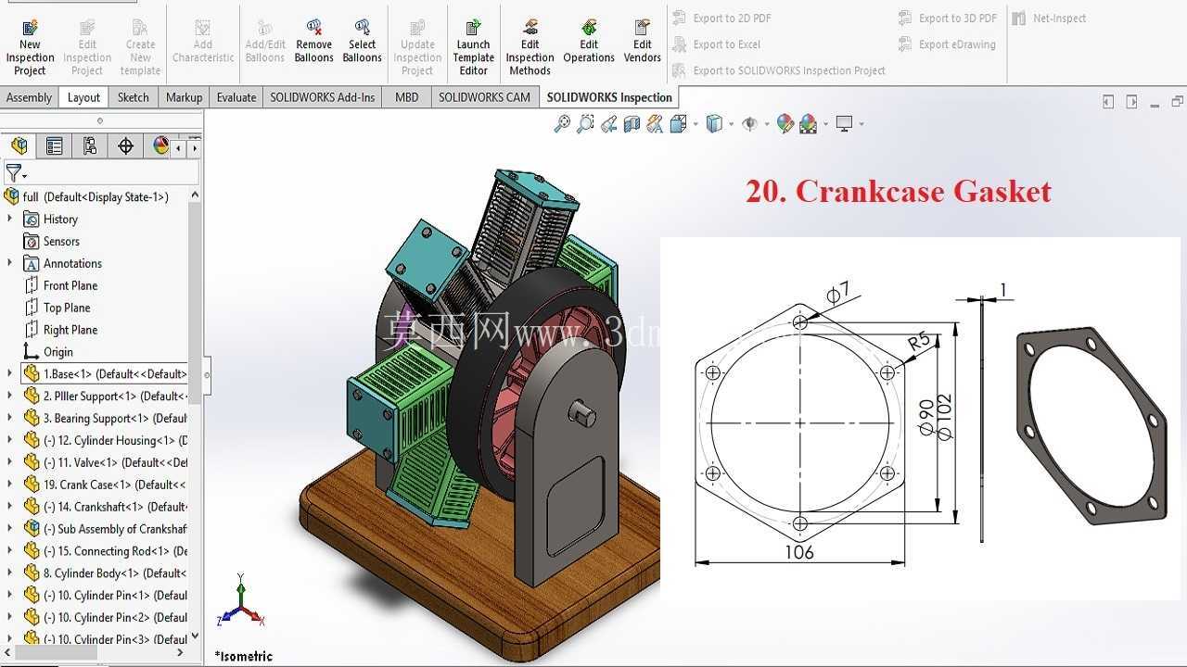The width and height of the screenshot is (1187, 667).
Task: Switch to Layout tab
Action: 83,97
